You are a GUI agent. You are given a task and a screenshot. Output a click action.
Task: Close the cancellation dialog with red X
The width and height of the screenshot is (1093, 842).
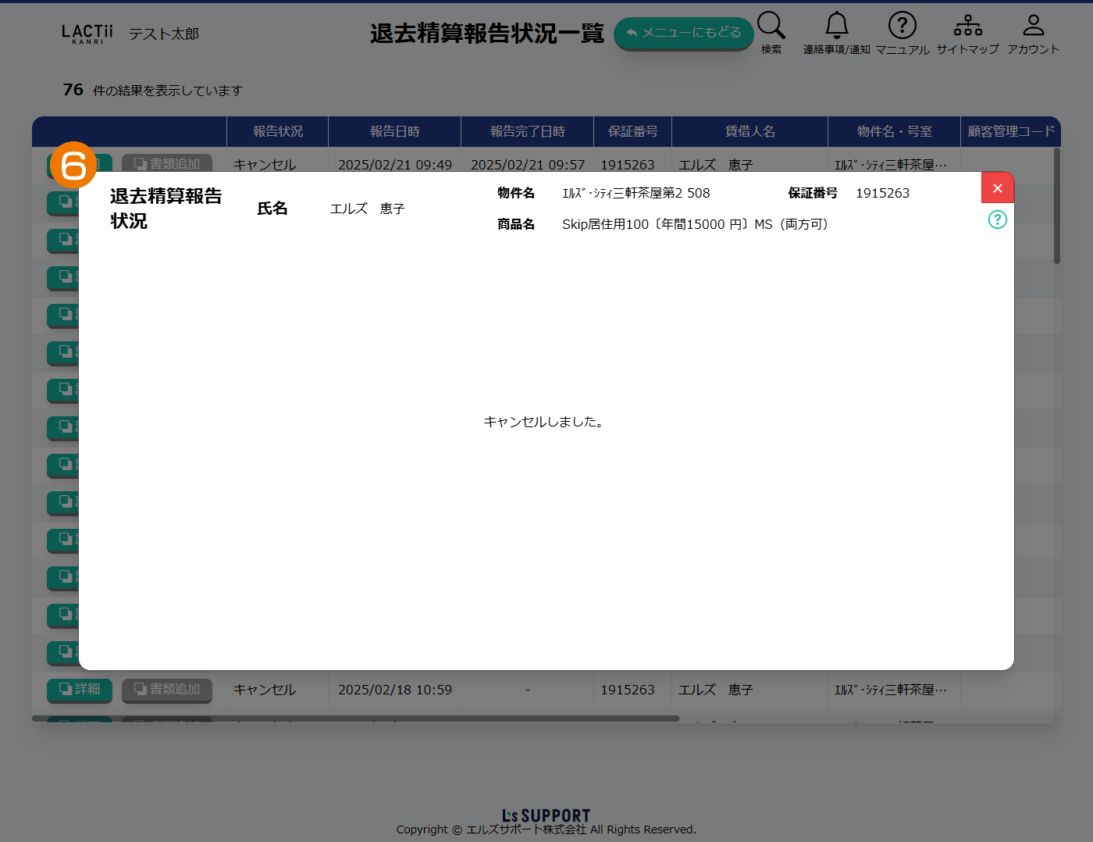pyautogui.click(x=997, y=188)
